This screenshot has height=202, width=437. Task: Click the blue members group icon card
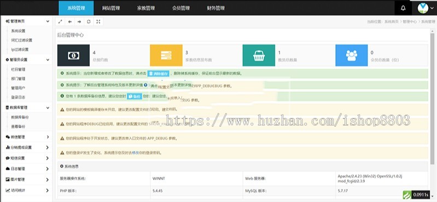352,55
